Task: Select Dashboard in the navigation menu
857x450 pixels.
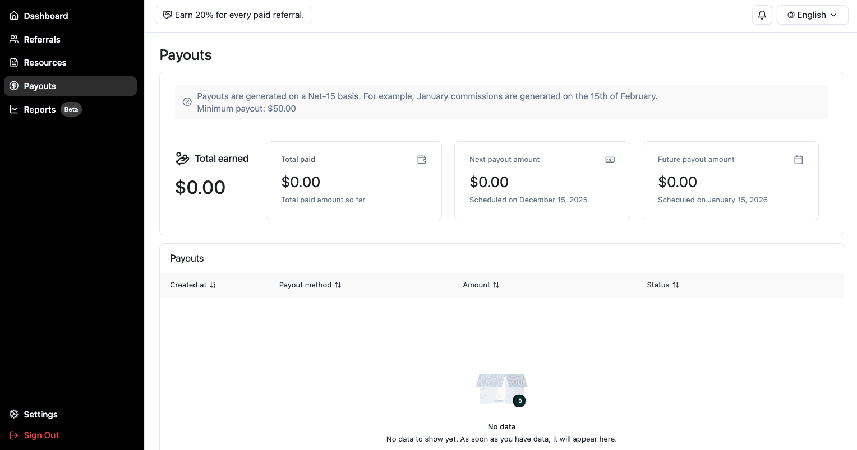Action: (x=45, y=16)
